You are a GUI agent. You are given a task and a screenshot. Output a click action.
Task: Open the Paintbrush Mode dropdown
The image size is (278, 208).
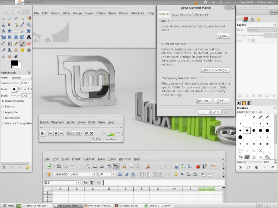[x=21, y=77]
